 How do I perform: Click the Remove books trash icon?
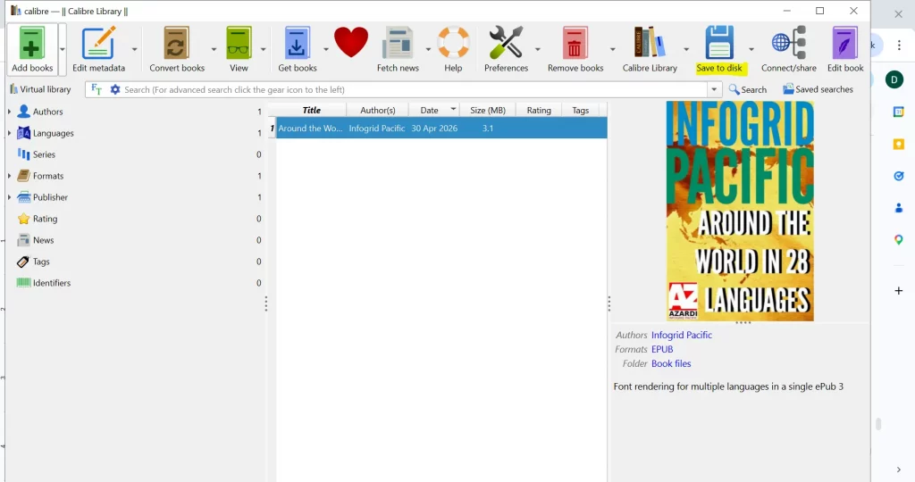(x=575, y=43)
